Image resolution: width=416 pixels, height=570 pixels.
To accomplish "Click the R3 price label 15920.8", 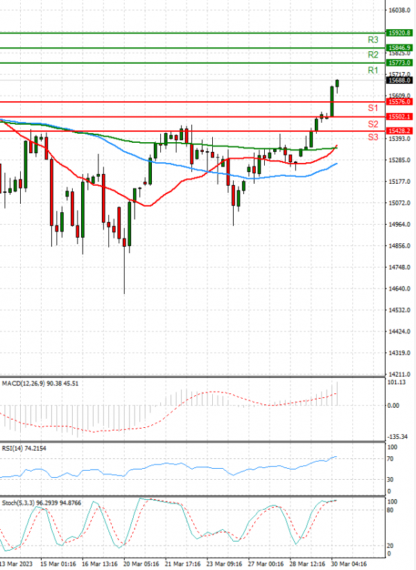I will (399, 33).
